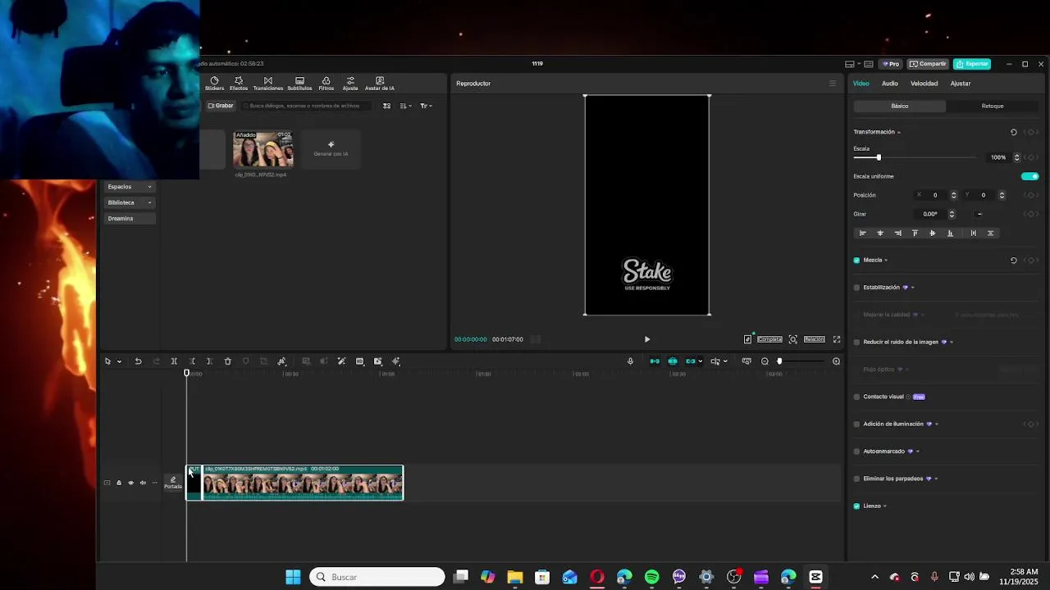Open the auto-cut magic wand tool
Image resolution: width=1050 pixels, height=590 pixels.
coord(341,361)
